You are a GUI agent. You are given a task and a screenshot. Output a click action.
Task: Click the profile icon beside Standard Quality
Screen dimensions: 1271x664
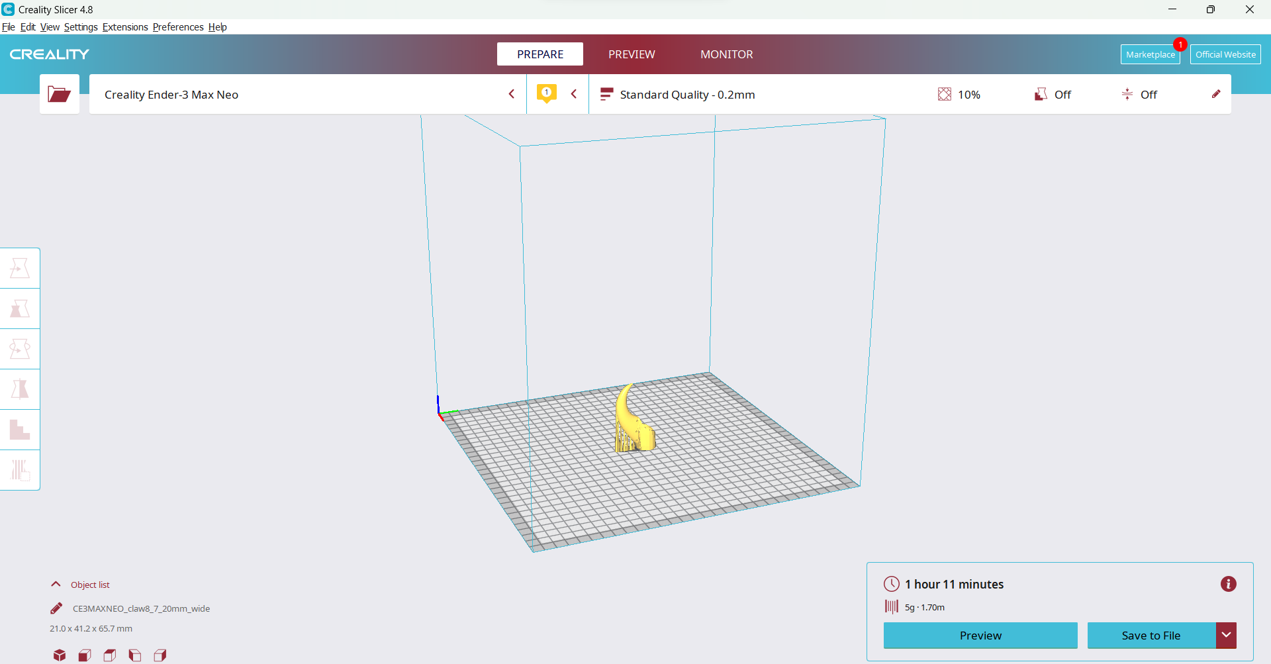click(x=606, y=94)
